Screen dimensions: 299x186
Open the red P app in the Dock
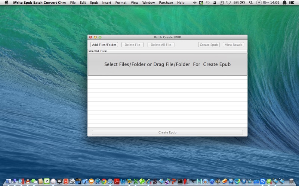pyautogui.click(x=174, y=181)
